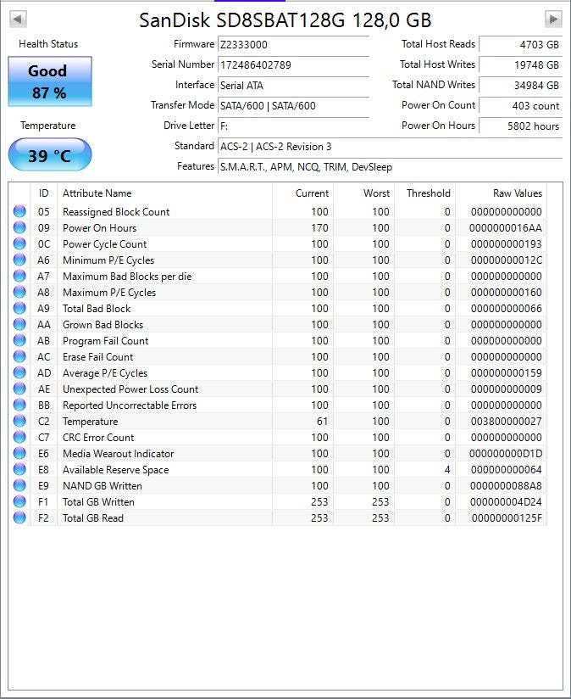The width and height of the screenshot is (571, 699).
Task: Click the status orb for Available Reserve Space
Action: point(19,469)
